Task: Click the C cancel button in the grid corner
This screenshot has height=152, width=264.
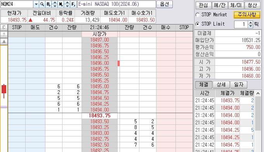Action: tap(4, 28)
